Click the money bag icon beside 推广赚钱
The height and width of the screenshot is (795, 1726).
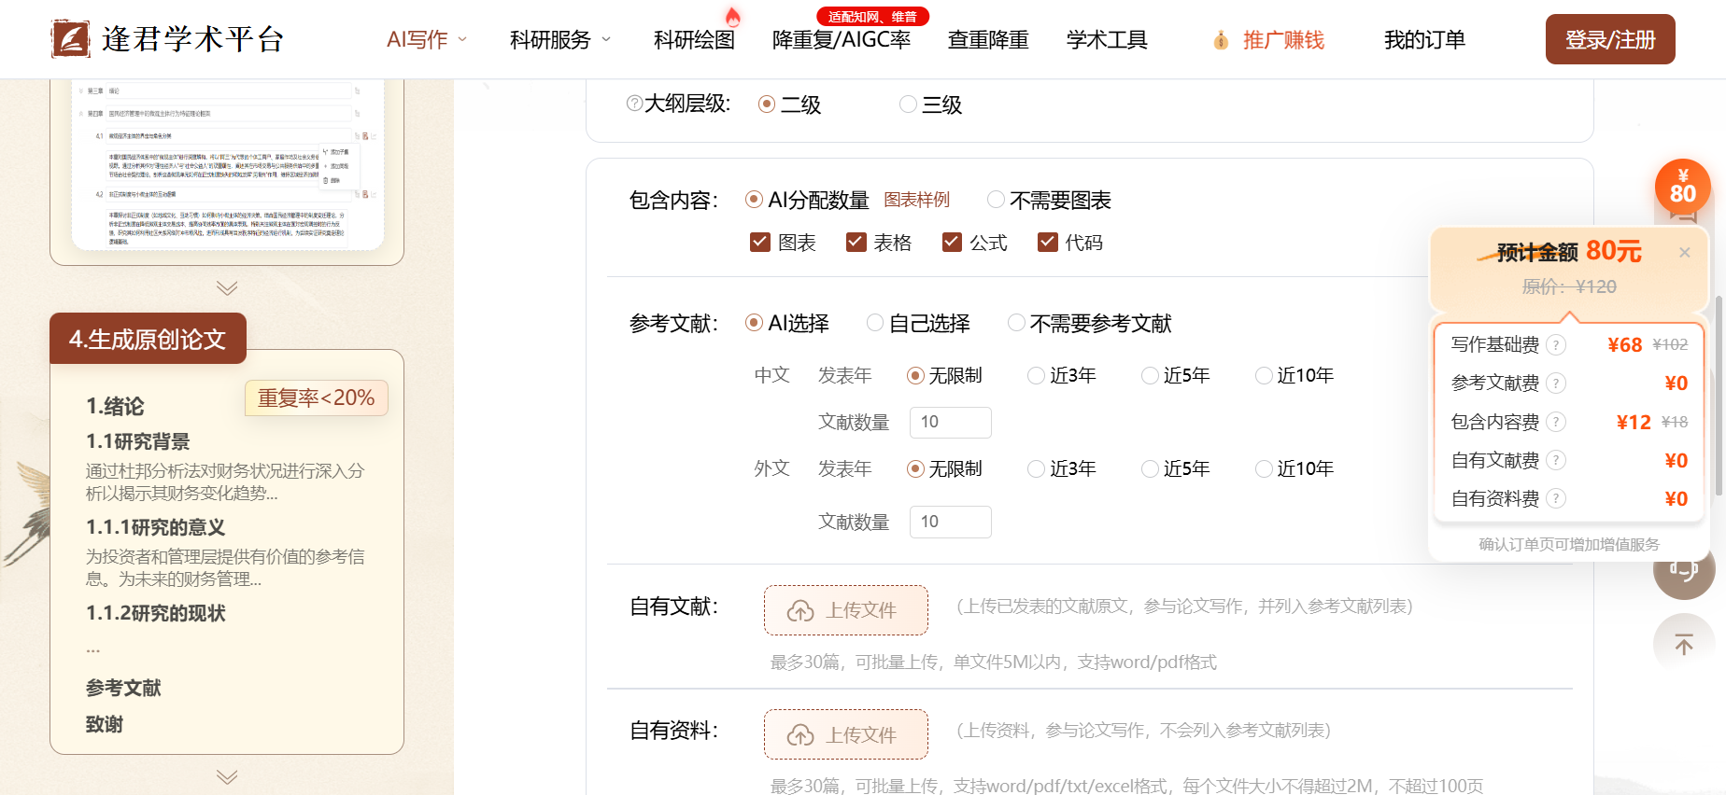pos(1221,40)
